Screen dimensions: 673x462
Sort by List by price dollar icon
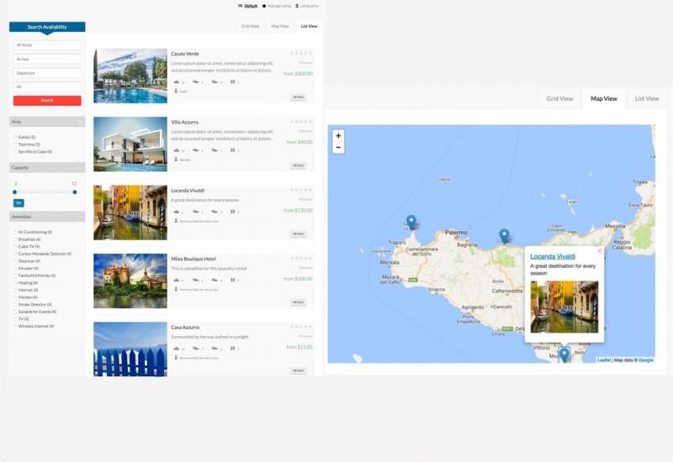point(297,6)
